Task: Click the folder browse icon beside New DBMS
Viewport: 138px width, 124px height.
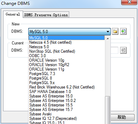Action: [115, 31]
